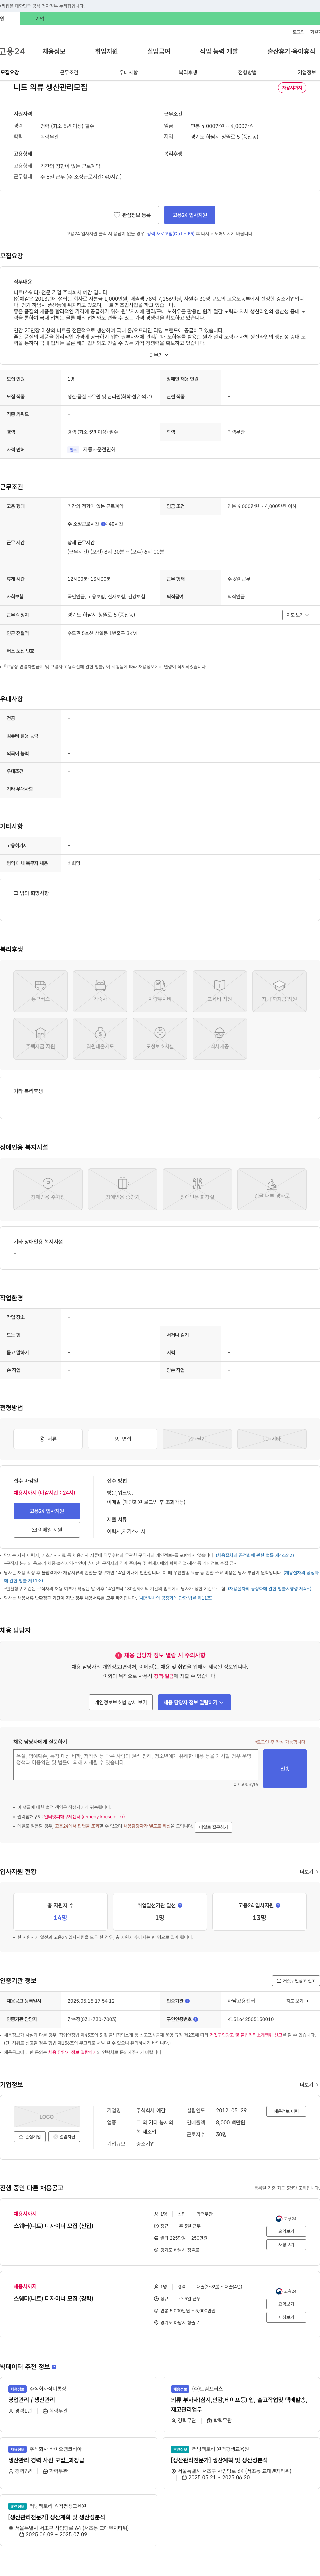Open 지도 보기 dropdown for work location
320x2576 pixels.
(x=298, y=615)
